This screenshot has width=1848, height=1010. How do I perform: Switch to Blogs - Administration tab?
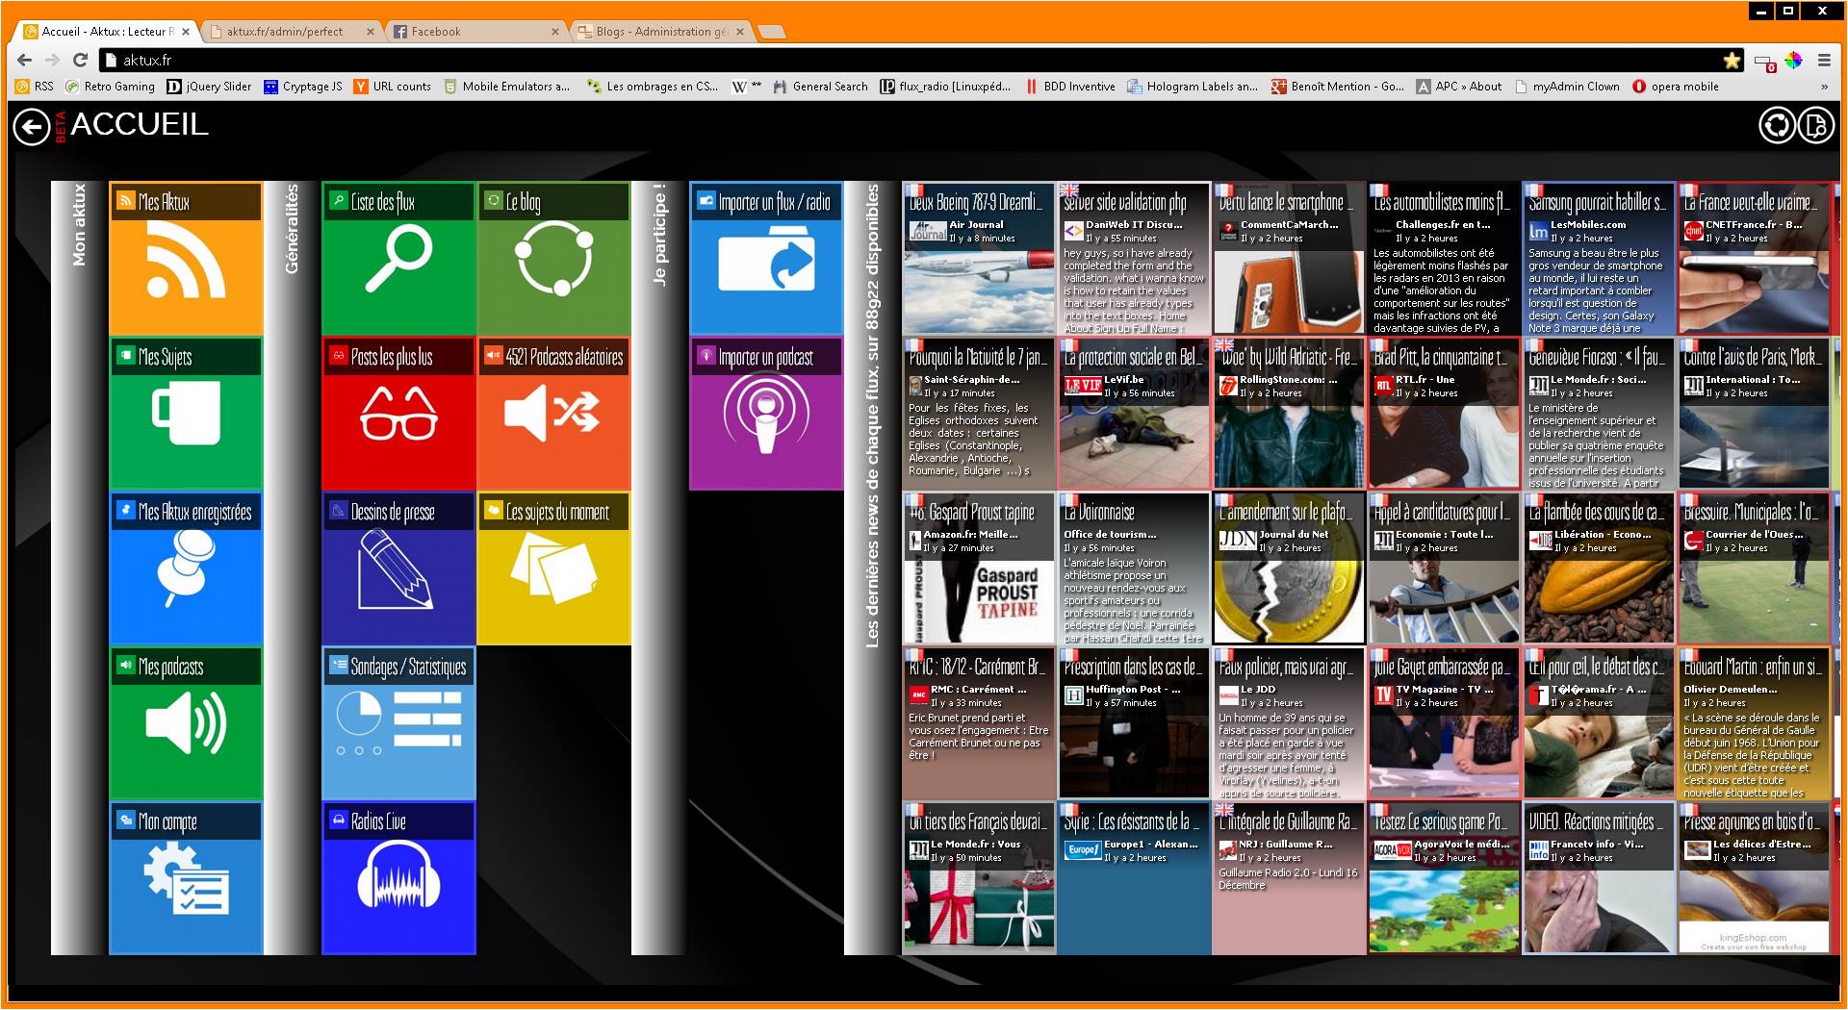660,32
